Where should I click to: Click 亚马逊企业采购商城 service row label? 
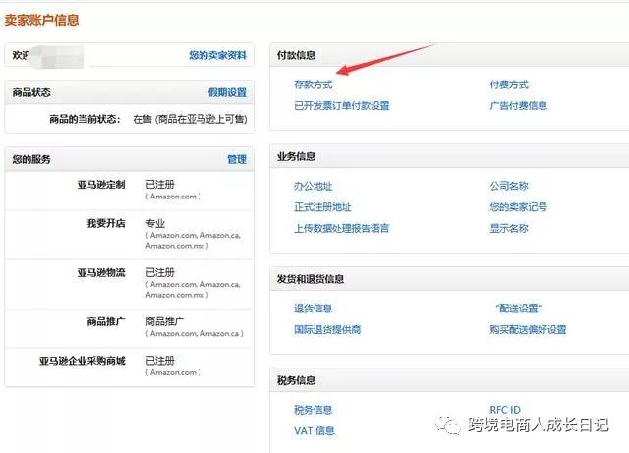point(83,361)
